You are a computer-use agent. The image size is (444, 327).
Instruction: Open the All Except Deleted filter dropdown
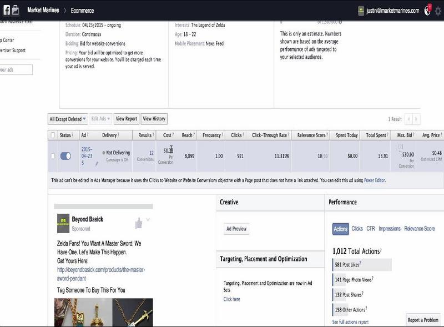[67, 119]
